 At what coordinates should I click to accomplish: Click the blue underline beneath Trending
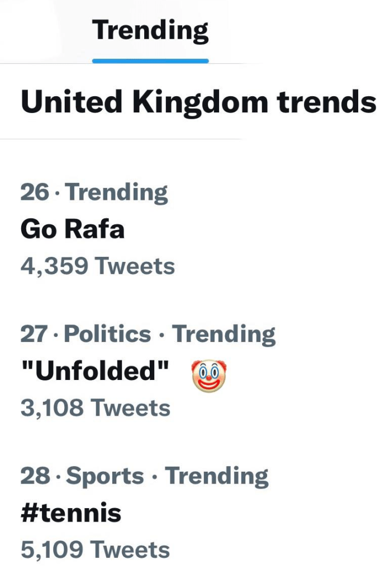pos(150,60)
